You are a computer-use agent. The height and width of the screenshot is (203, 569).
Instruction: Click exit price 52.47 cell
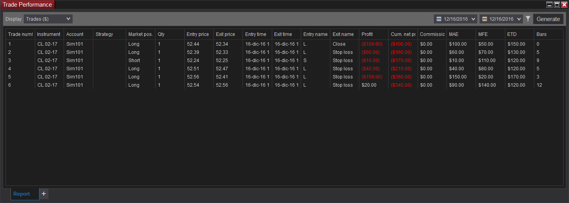click(x=228, y=69)
